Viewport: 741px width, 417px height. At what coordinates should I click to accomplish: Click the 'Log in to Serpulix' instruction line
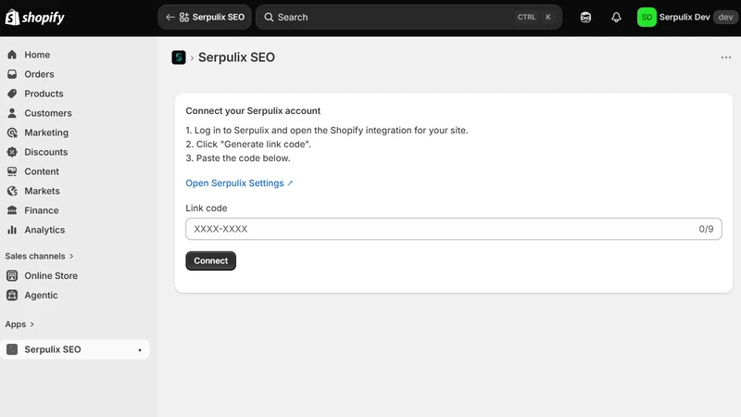(x=327, y=131)
